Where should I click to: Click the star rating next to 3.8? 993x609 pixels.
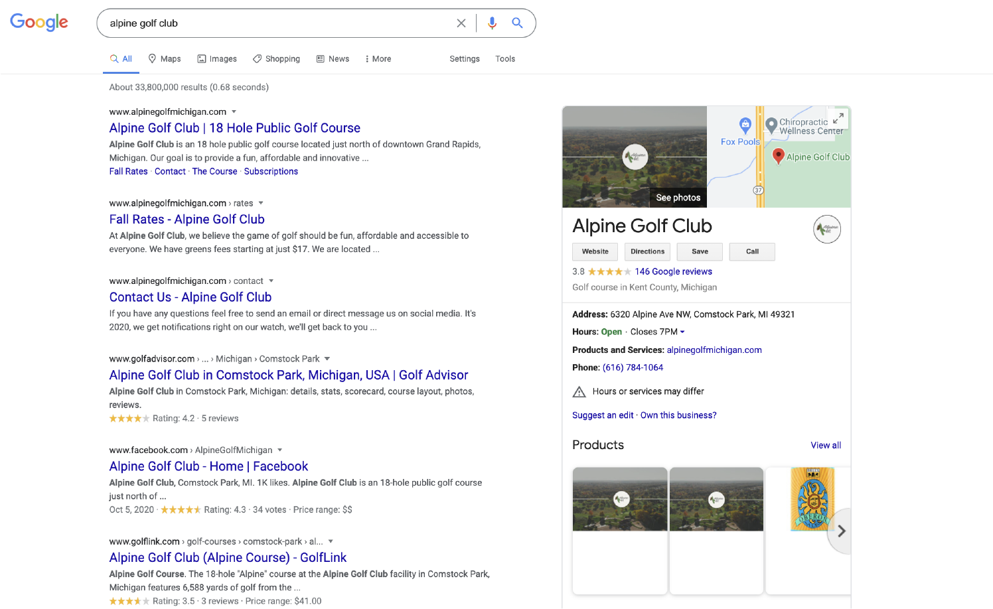[x=609, y=271]
